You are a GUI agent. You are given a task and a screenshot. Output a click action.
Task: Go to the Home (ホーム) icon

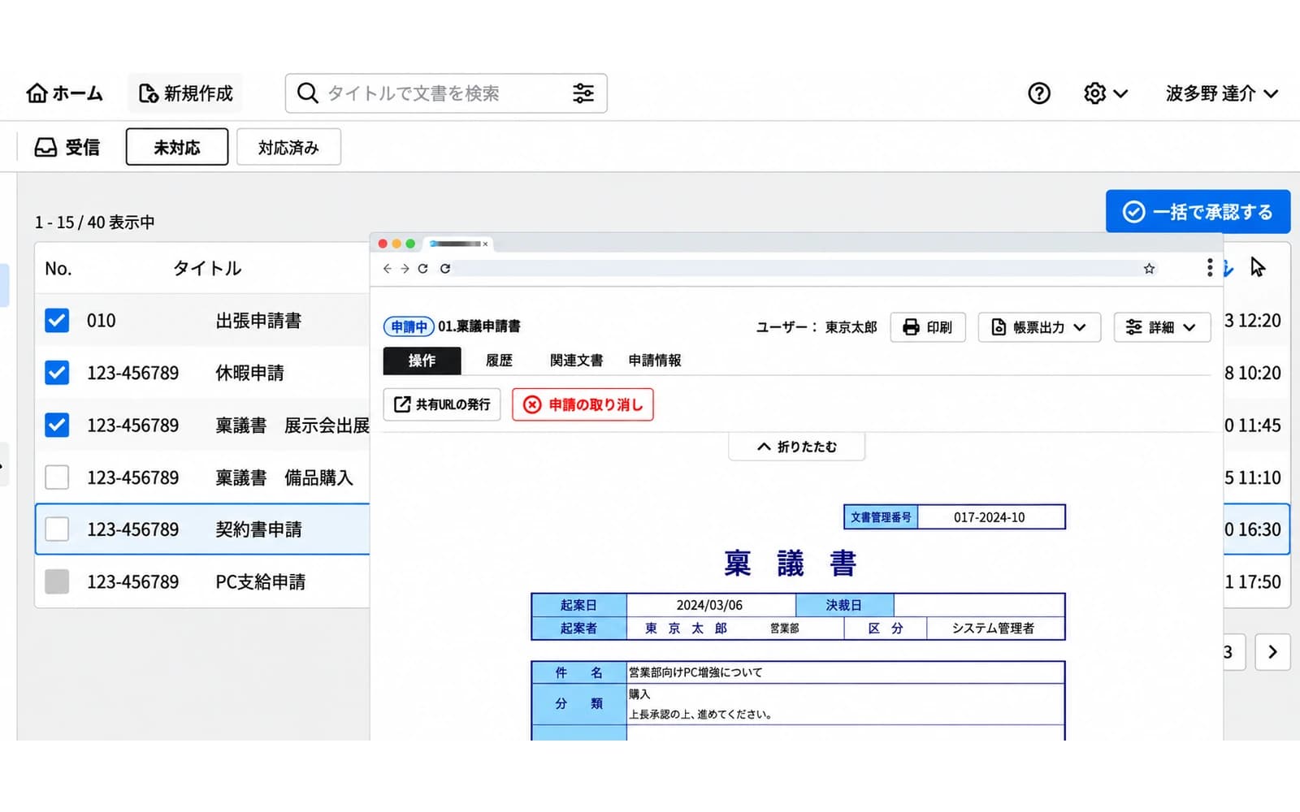coord(37,93)
